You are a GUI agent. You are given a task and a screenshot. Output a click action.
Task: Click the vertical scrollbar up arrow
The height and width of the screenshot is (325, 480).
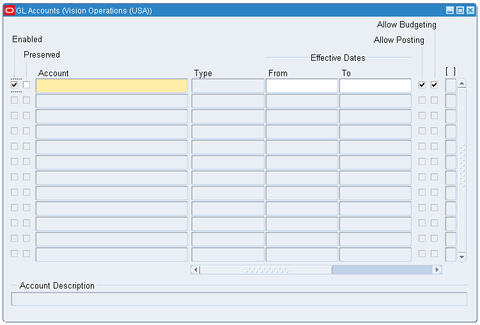pos(462,83)
